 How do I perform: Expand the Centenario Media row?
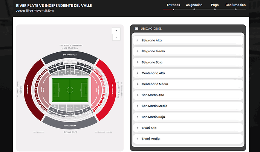[188, 84]
